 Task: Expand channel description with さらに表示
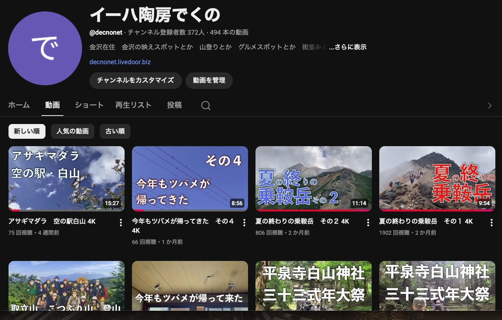348,47
